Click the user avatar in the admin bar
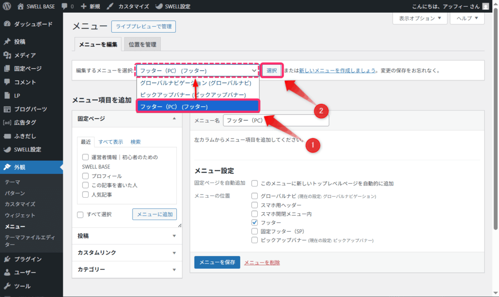499x297 pixels. [x=486, y=6]
